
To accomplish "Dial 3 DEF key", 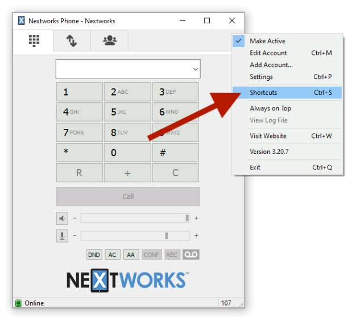I will pyautogui.click(x=176, y=92).
